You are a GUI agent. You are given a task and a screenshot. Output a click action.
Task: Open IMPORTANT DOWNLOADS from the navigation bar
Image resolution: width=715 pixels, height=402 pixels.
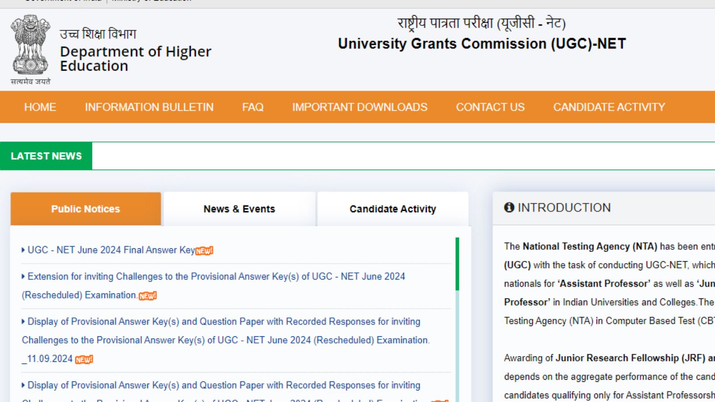pos(359,107)
